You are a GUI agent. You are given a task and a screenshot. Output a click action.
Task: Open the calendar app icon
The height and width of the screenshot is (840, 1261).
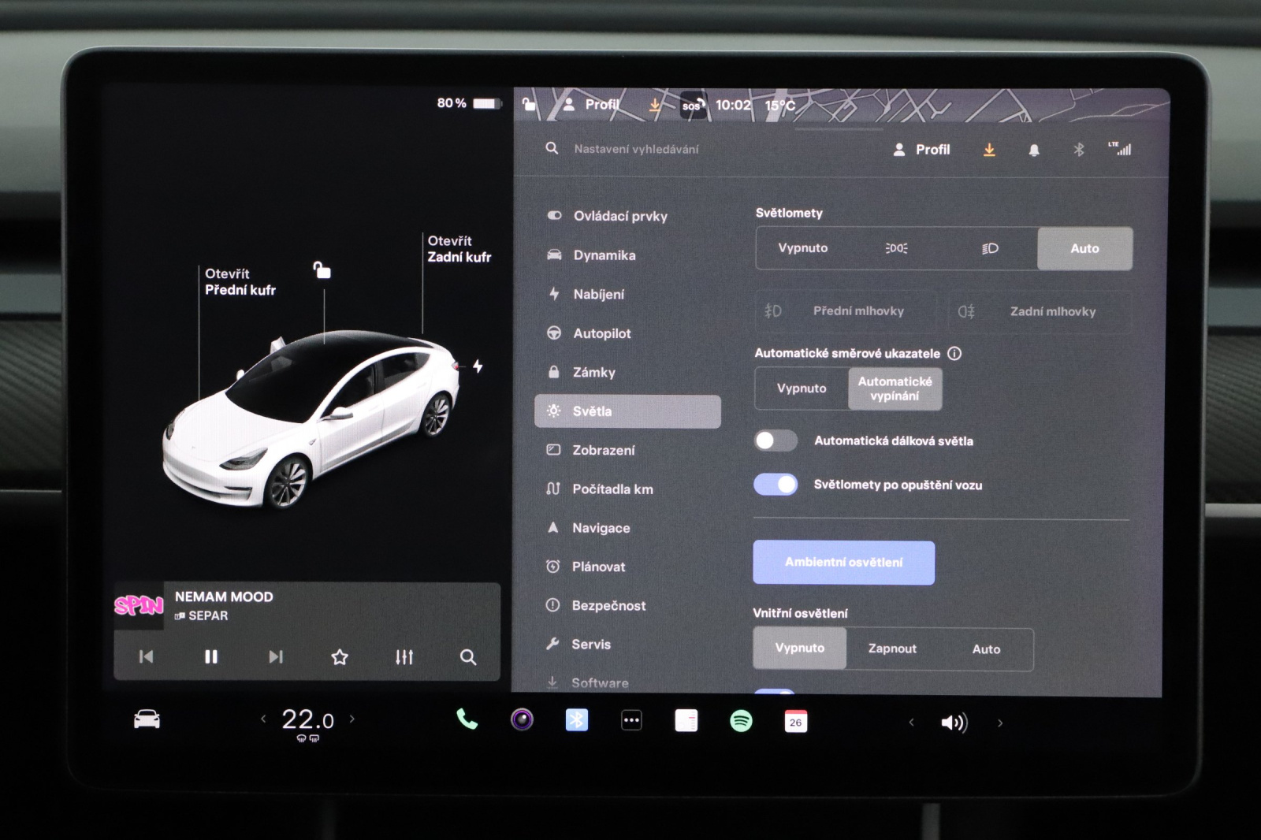pos(796,722)
